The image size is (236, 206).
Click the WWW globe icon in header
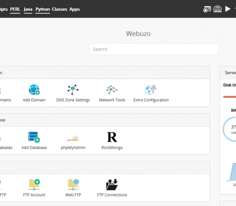pyautogui.click(x=217, y=9)
